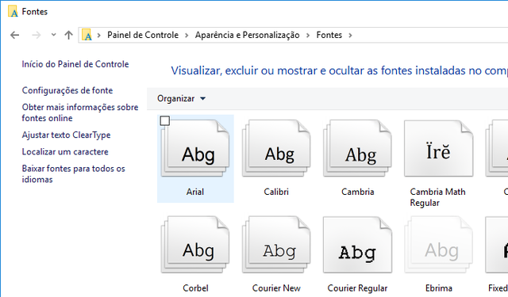Expand chevron after Painel de Controle

pyautogui.click(x=187, y=35)
